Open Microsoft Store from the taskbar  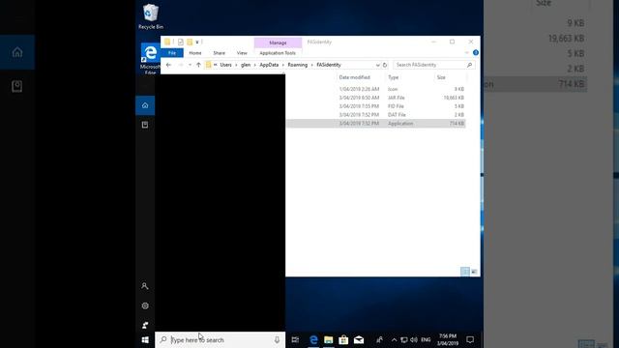(343, 339)
